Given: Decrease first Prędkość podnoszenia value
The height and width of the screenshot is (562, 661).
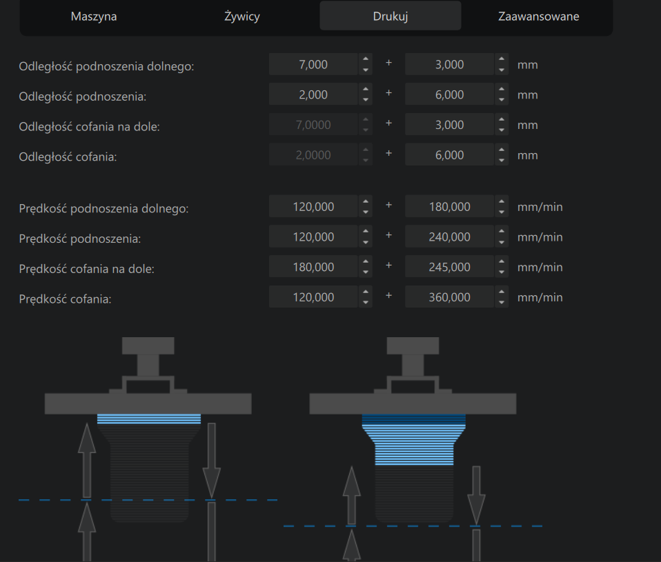Looking at the screenshot, I should click(x=366, y=242).
